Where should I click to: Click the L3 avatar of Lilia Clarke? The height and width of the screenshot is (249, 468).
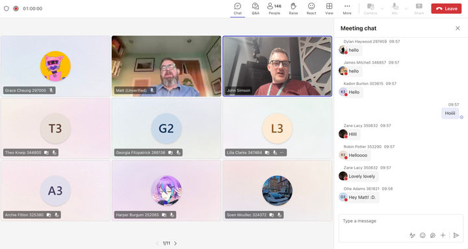278,128
